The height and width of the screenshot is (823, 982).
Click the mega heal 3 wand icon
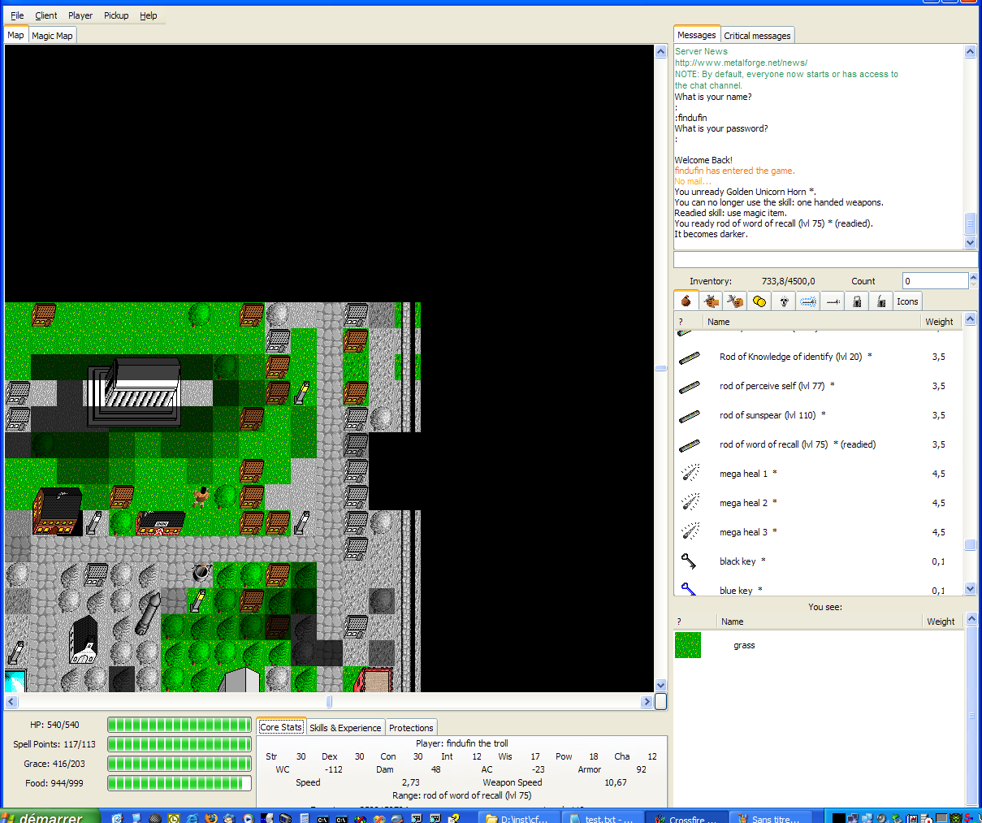coord(690,532)
